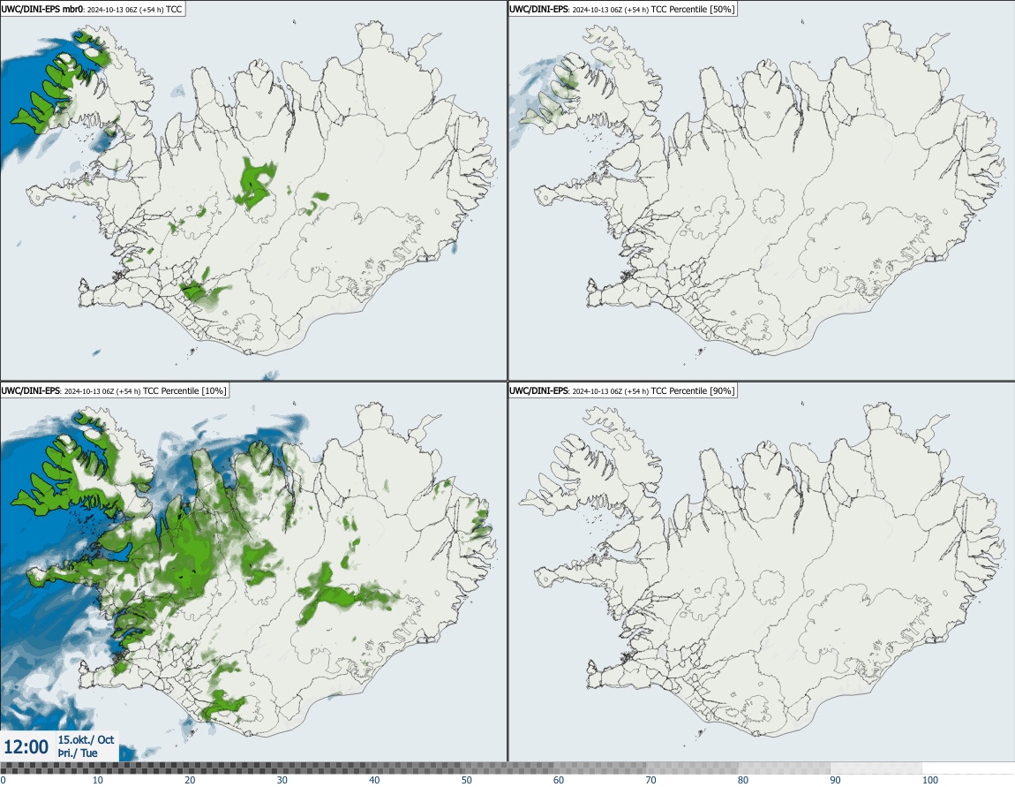Click the 60 value on the color scale
The width and height of the screenshot is (1015, 787).
559,780
